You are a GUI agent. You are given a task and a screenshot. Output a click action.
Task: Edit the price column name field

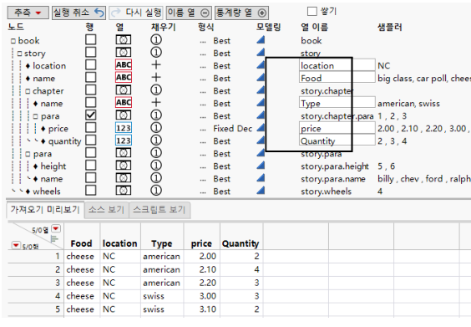click(337, 129)
